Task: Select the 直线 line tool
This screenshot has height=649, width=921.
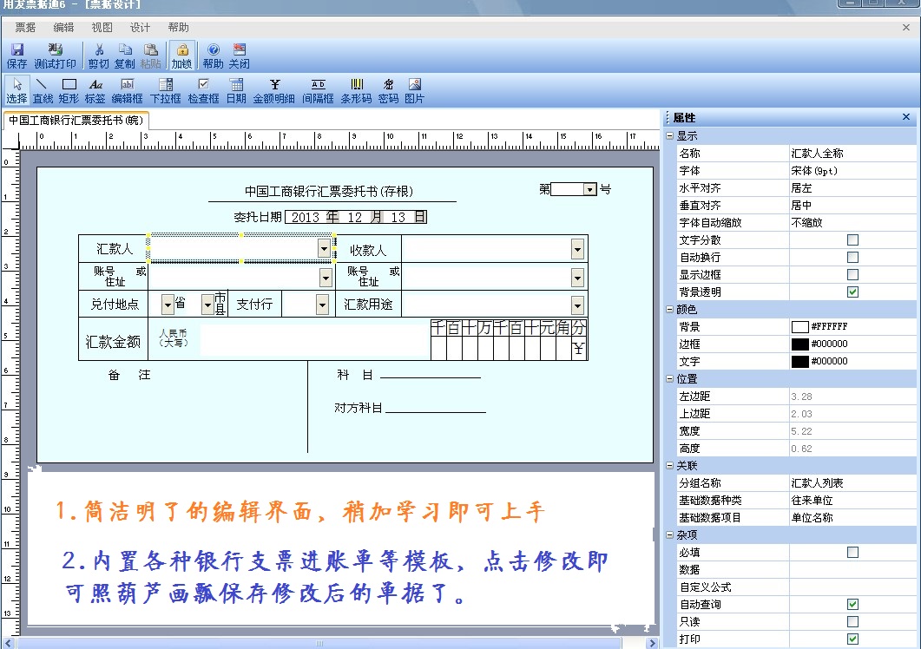Action: [x=43, y=91]
